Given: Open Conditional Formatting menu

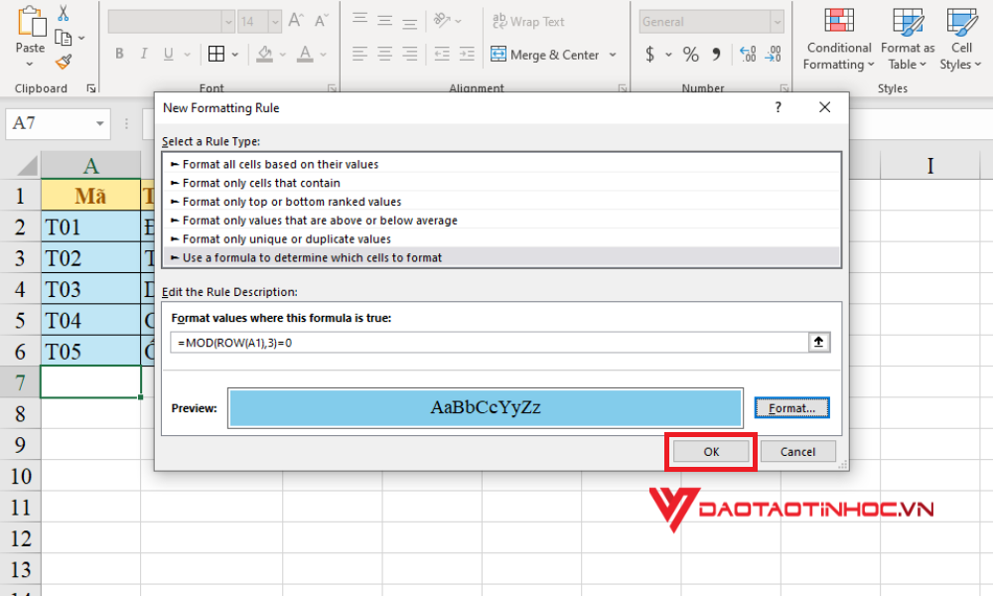Looking at the screenshot, I should point(838,40).
